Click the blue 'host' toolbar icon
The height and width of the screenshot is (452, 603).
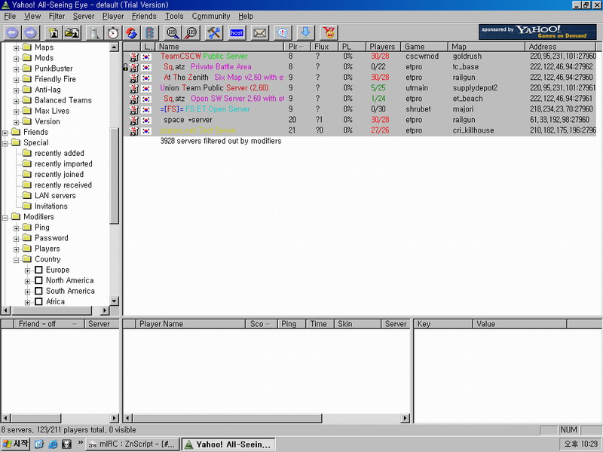tap(237, 32)
